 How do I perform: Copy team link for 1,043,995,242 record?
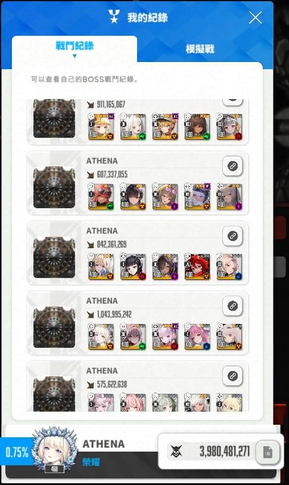pos(233,306)
